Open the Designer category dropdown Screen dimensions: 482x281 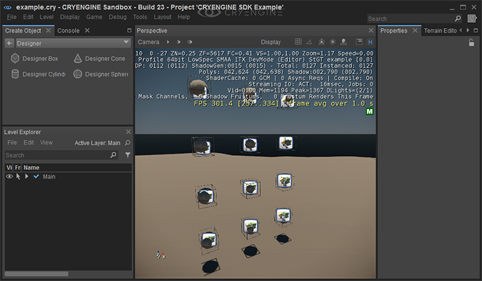[73, 43]
